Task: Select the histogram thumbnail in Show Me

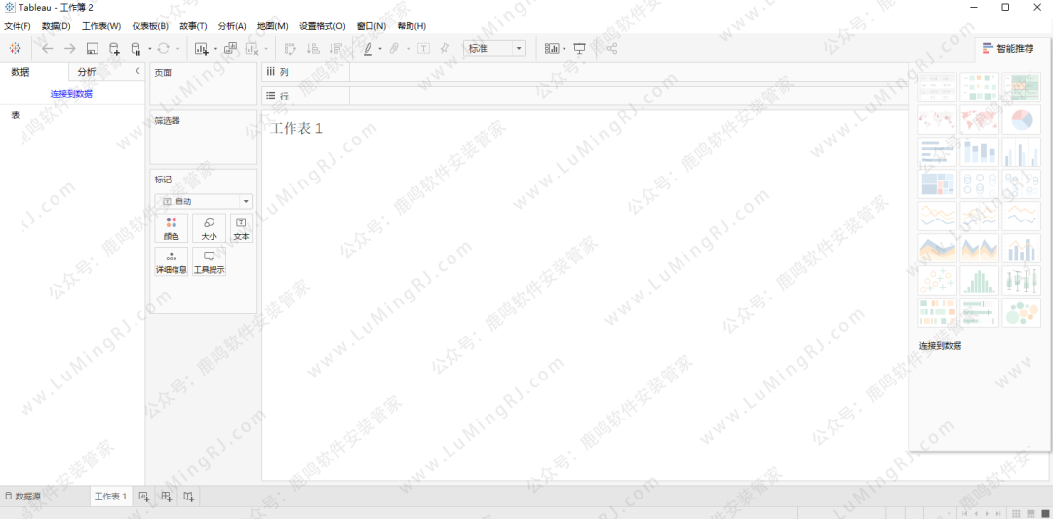Action: point(979,280)
